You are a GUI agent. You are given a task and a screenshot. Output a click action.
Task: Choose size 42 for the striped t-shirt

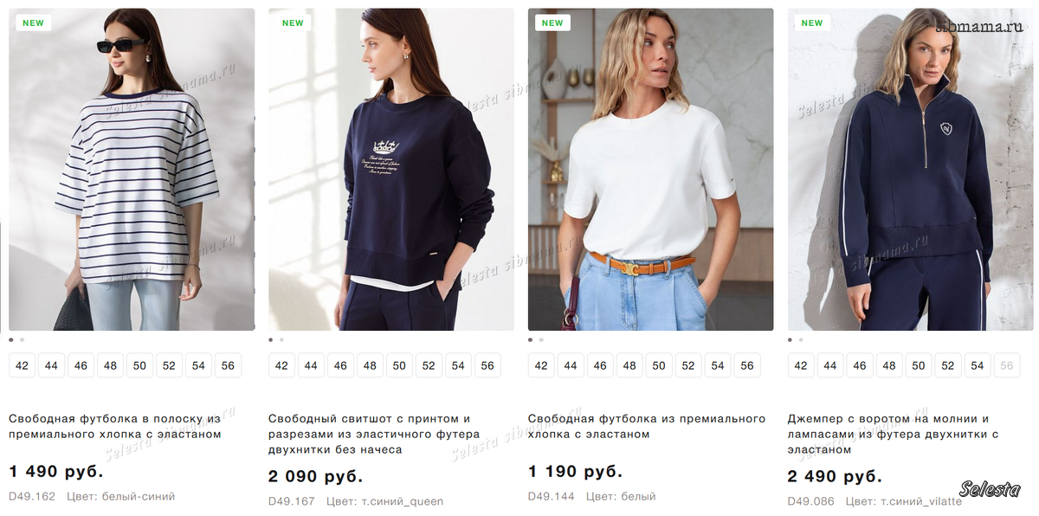click(x=22, y=365)
